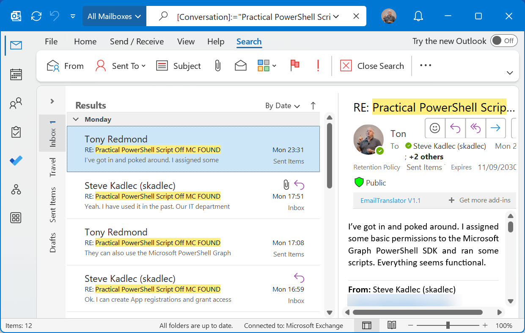The image size is (525, 333).
Task: Click the magnifier search icon
Action: [163, 16]
